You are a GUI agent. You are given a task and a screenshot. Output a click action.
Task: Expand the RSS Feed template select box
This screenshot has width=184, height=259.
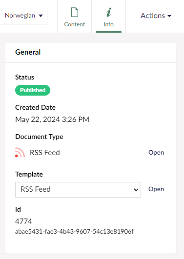tap(78, 190)
